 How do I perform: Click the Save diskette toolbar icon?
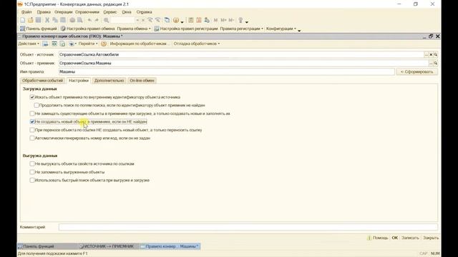click(x=38, y=20)
